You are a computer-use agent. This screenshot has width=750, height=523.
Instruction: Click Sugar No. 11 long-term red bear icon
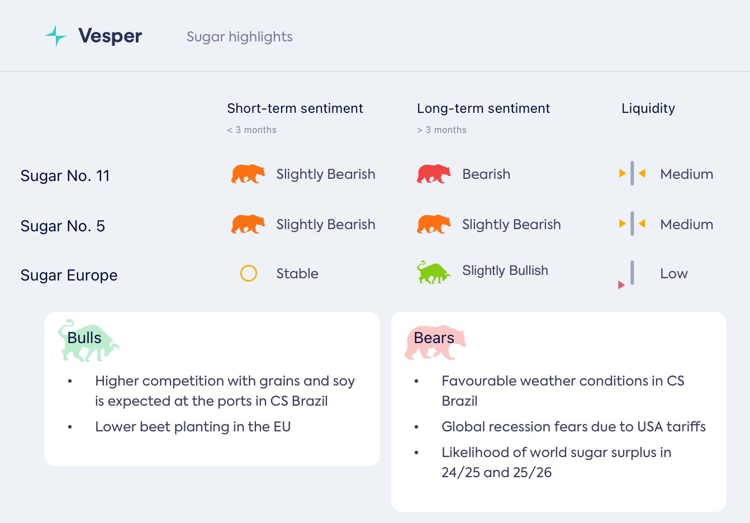[x=433, y=174]
